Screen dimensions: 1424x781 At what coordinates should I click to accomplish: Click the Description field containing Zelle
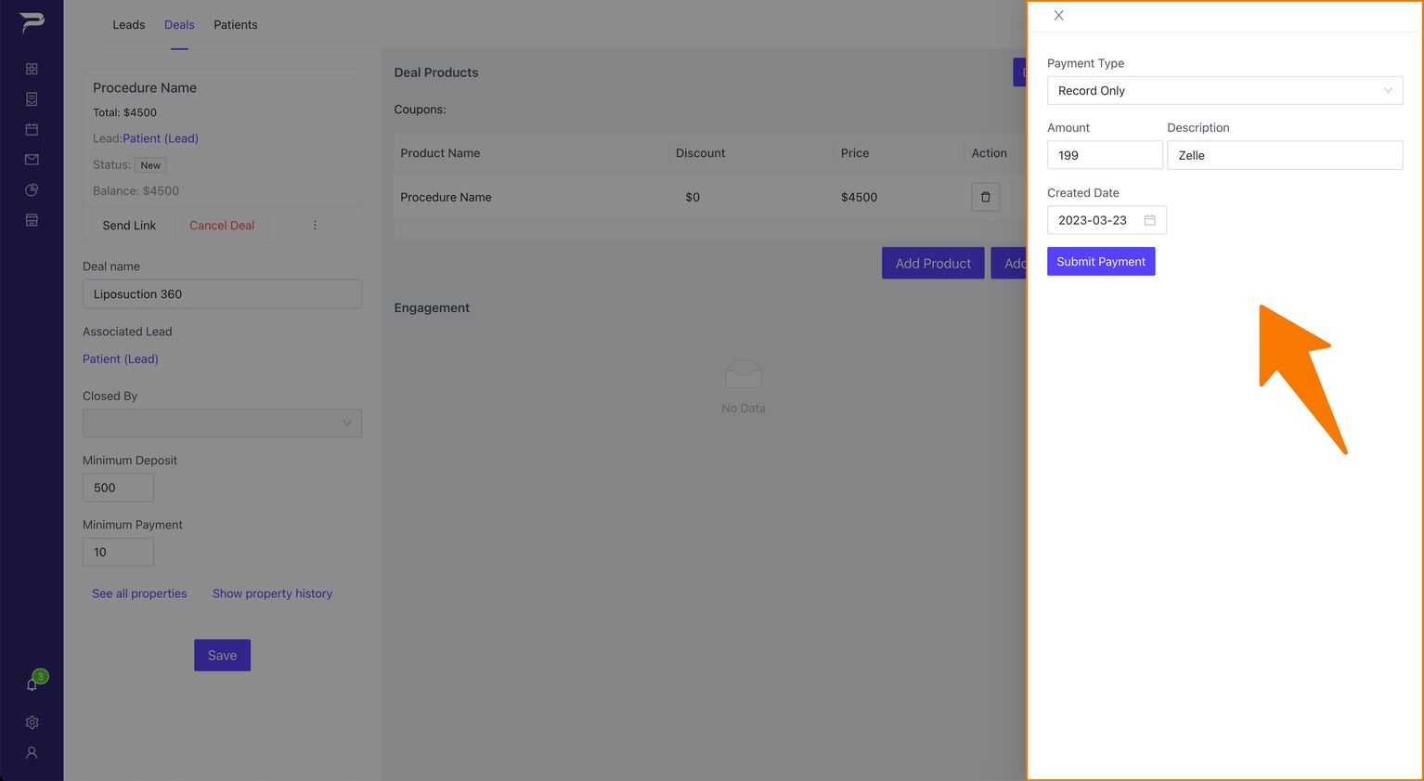[1285, 155]
